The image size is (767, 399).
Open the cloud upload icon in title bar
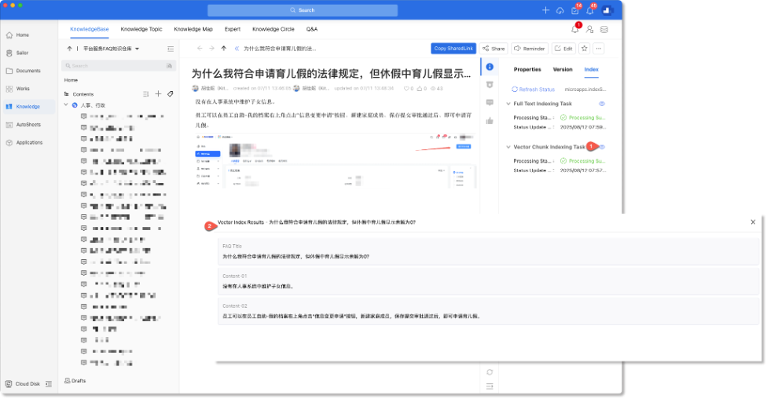coord(560,10)
